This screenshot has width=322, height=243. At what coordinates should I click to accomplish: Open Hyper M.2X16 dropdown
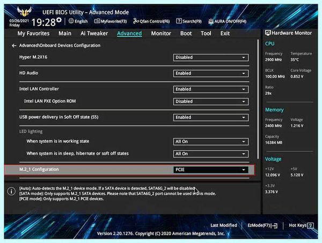211,58
